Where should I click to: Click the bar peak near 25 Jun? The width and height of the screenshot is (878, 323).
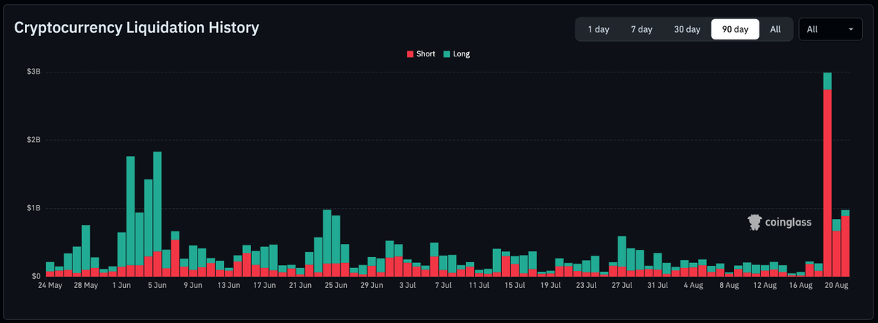(327, 243)
